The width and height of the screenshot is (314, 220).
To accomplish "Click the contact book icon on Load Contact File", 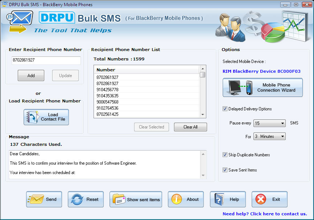I will (x=32, y=117).
